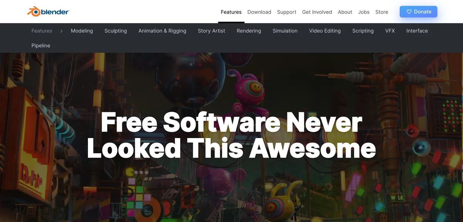Image resolution: width=463 pixels, height=222 pixels.
Task: Open the Interface section
Action: 417,31
